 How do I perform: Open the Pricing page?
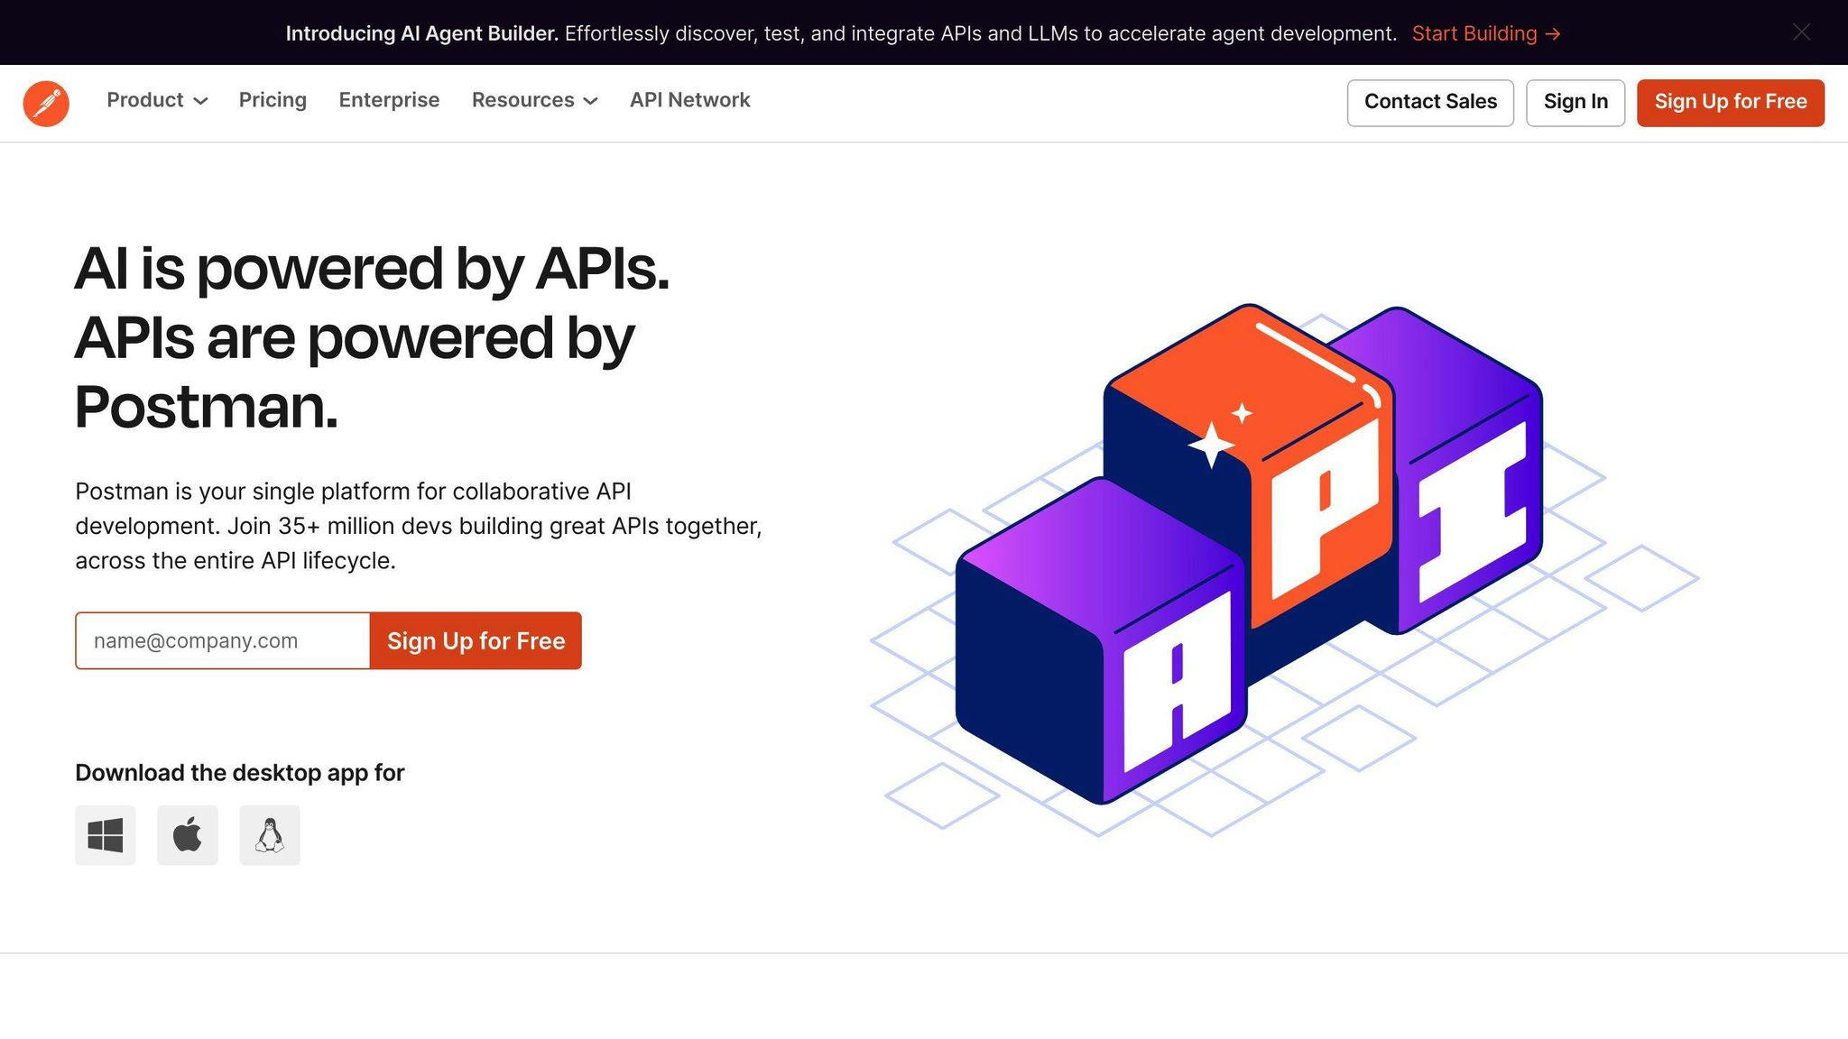pos(273,100)
